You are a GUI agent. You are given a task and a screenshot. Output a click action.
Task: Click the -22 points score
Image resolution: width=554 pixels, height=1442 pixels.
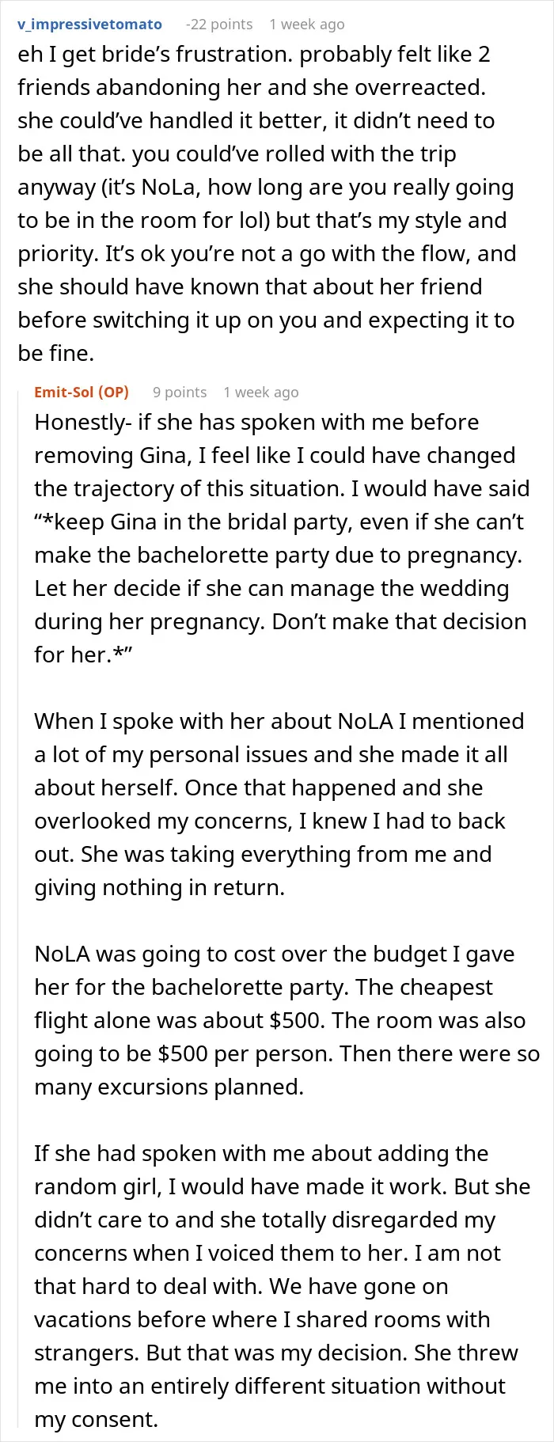(218, 25)
